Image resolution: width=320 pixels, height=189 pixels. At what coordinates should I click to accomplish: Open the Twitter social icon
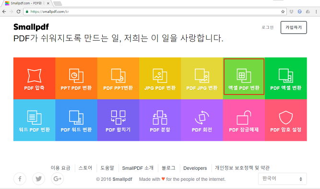pyautogui.click(x=38, y=179)
